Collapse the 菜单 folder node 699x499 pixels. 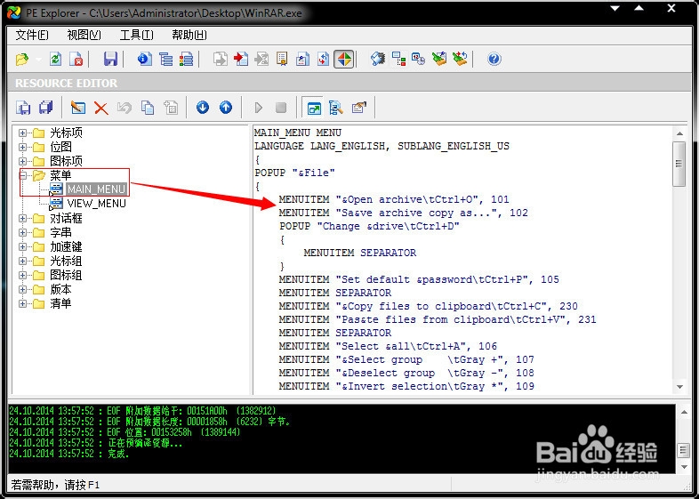click(x=22, y=175)
